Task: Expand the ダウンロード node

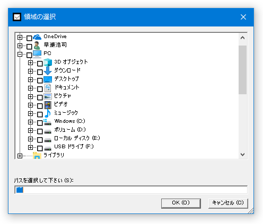Action: click(x=30, y=71)
